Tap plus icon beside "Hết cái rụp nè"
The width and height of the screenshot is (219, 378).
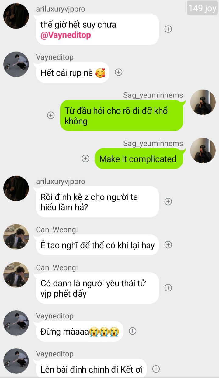point(119,72)
